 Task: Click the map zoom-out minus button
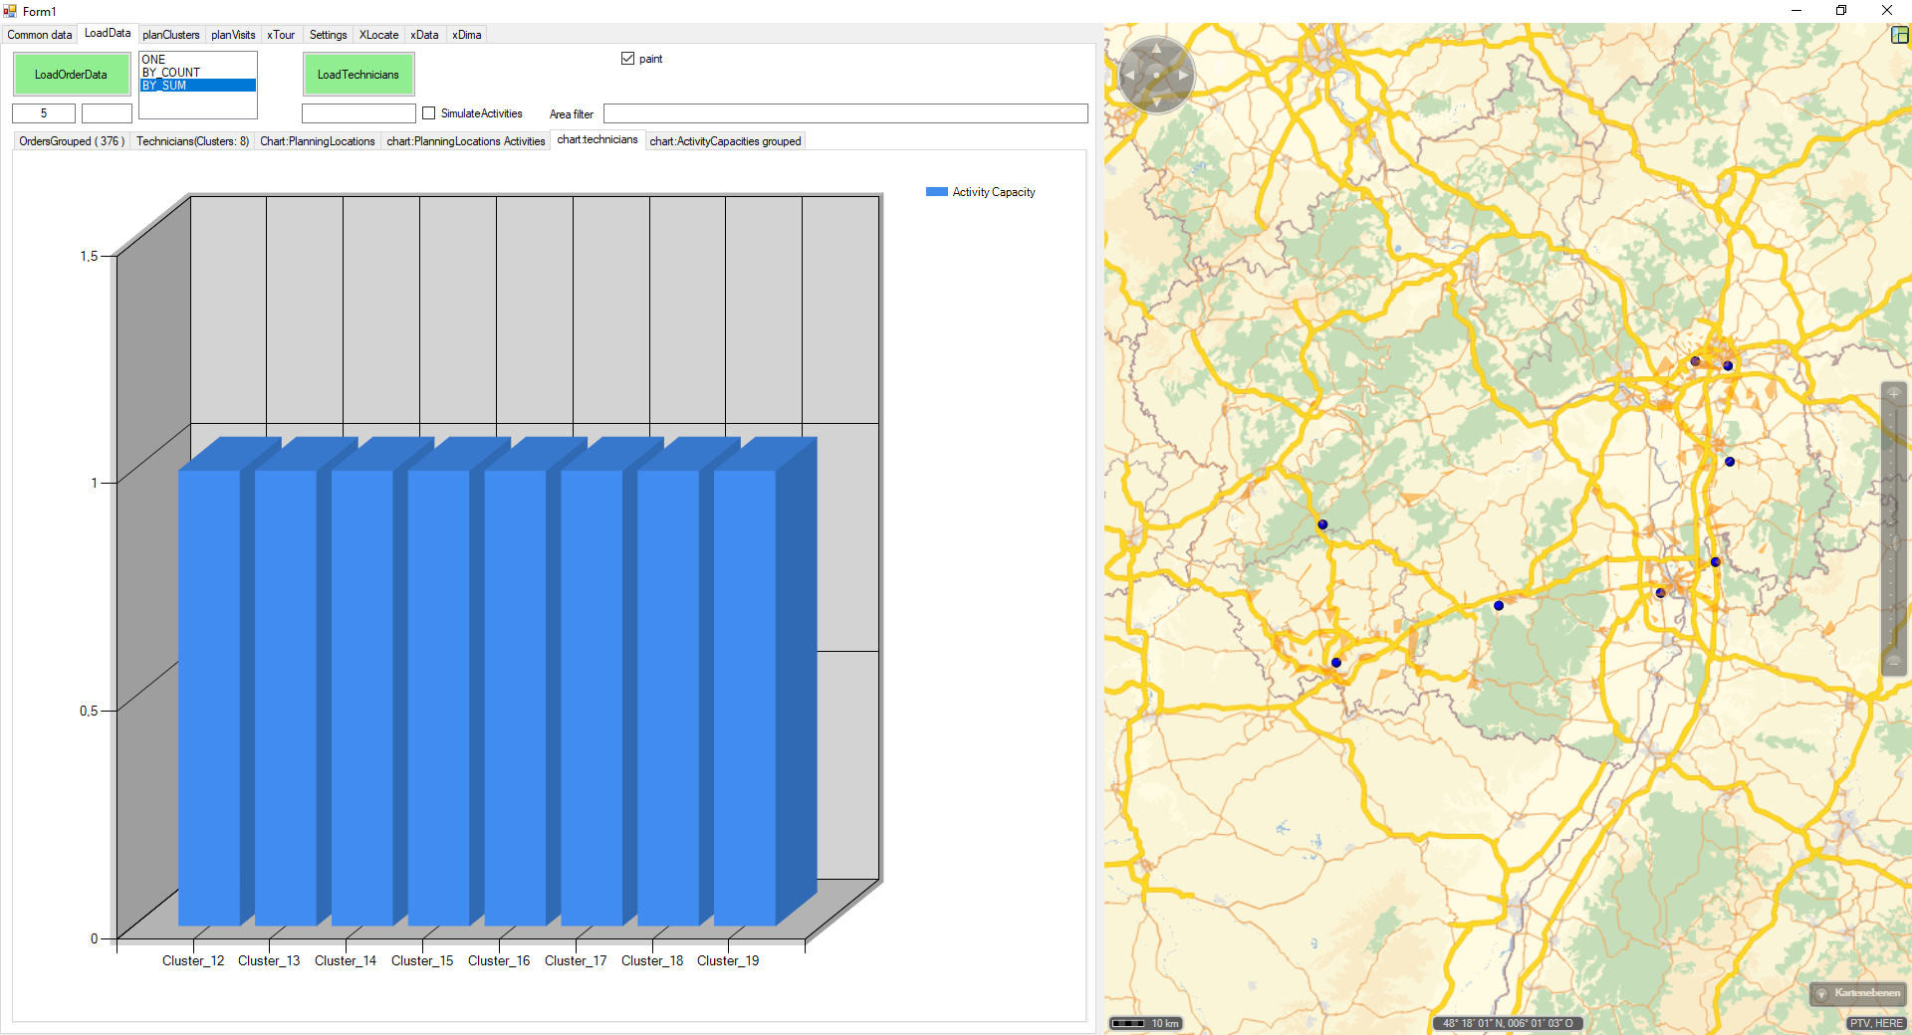point(1893,662)
